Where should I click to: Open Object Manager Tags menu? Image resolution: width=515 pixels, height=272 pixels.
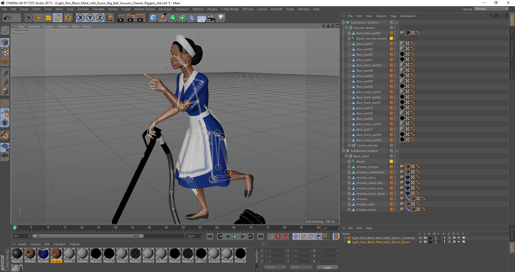(x=393, y=16)
